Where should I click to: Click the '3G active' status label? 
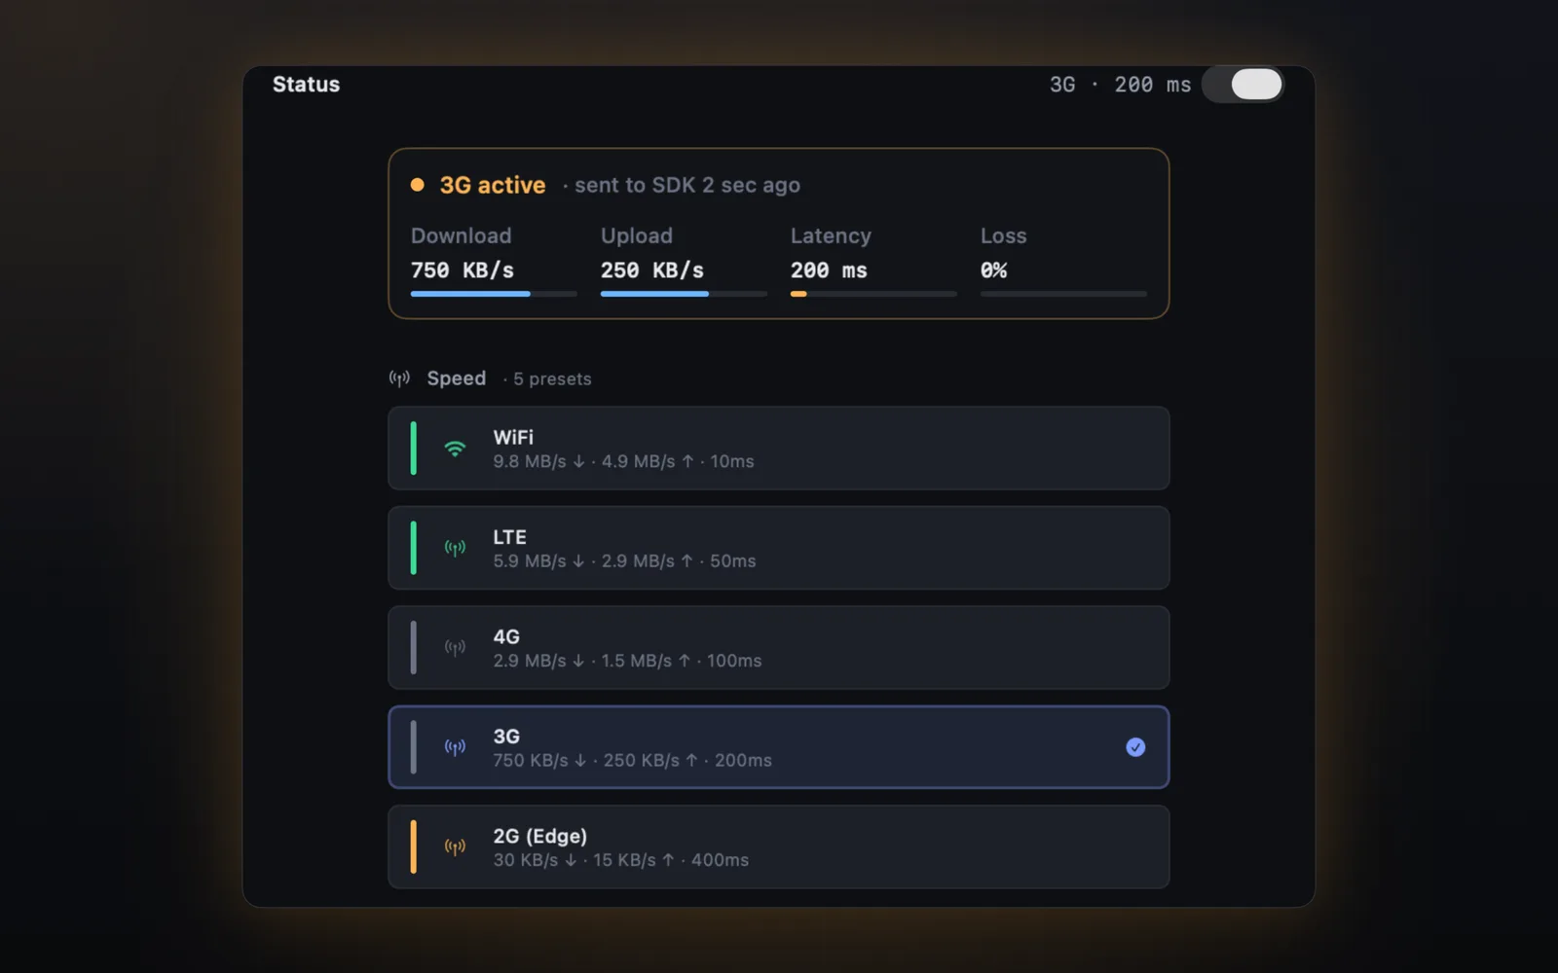tap(493, 185)
